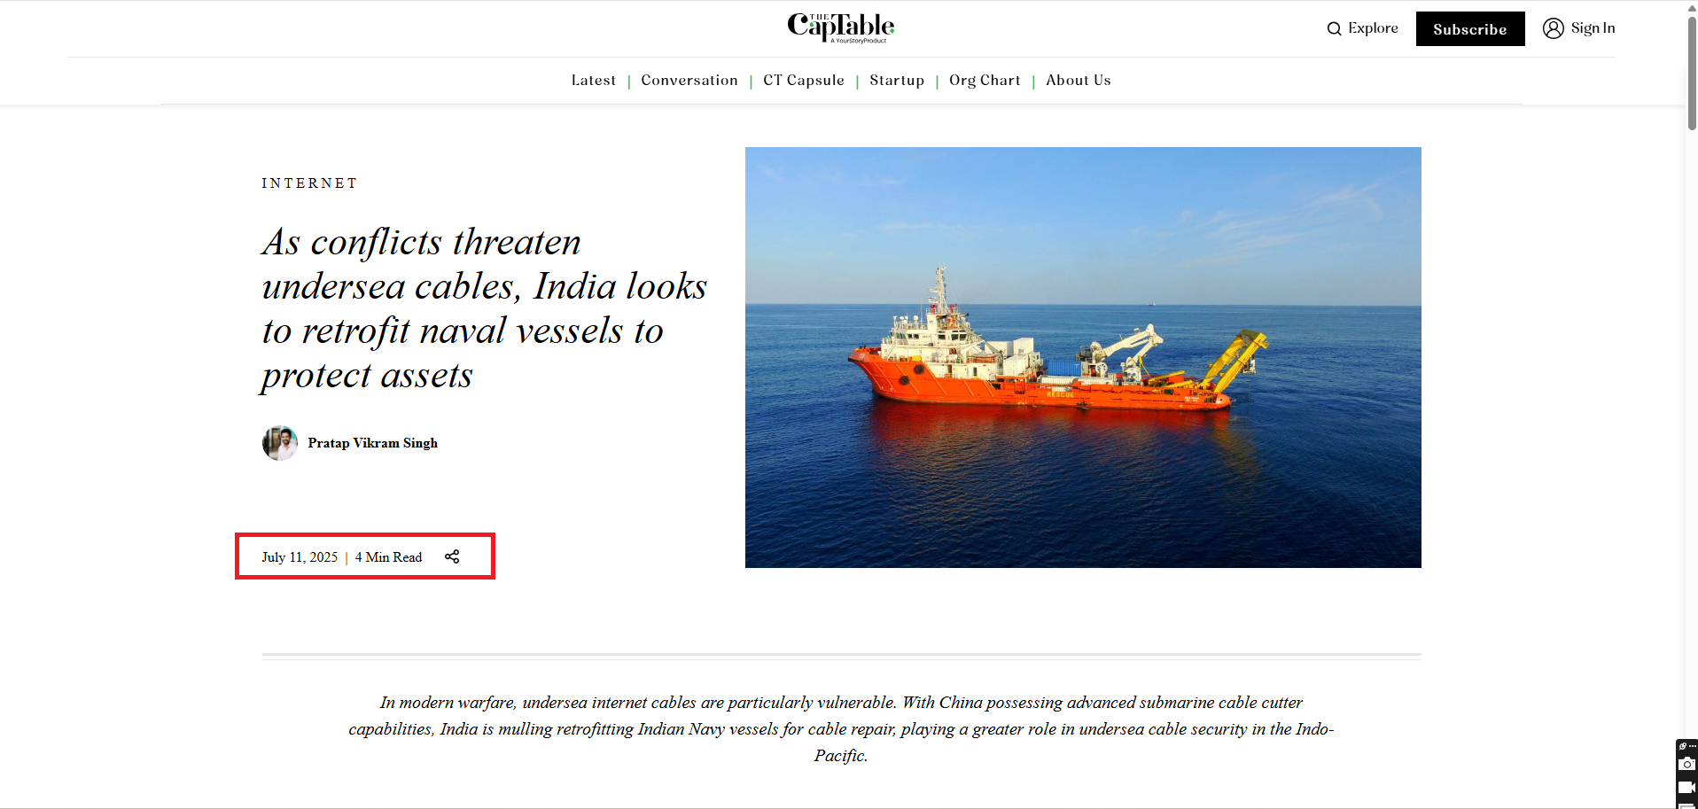This screenshot has width=1698, height=809.
Task: Click the Explore magnifying glass icon
Action: pyautogui.click(x=1334, y=28)
